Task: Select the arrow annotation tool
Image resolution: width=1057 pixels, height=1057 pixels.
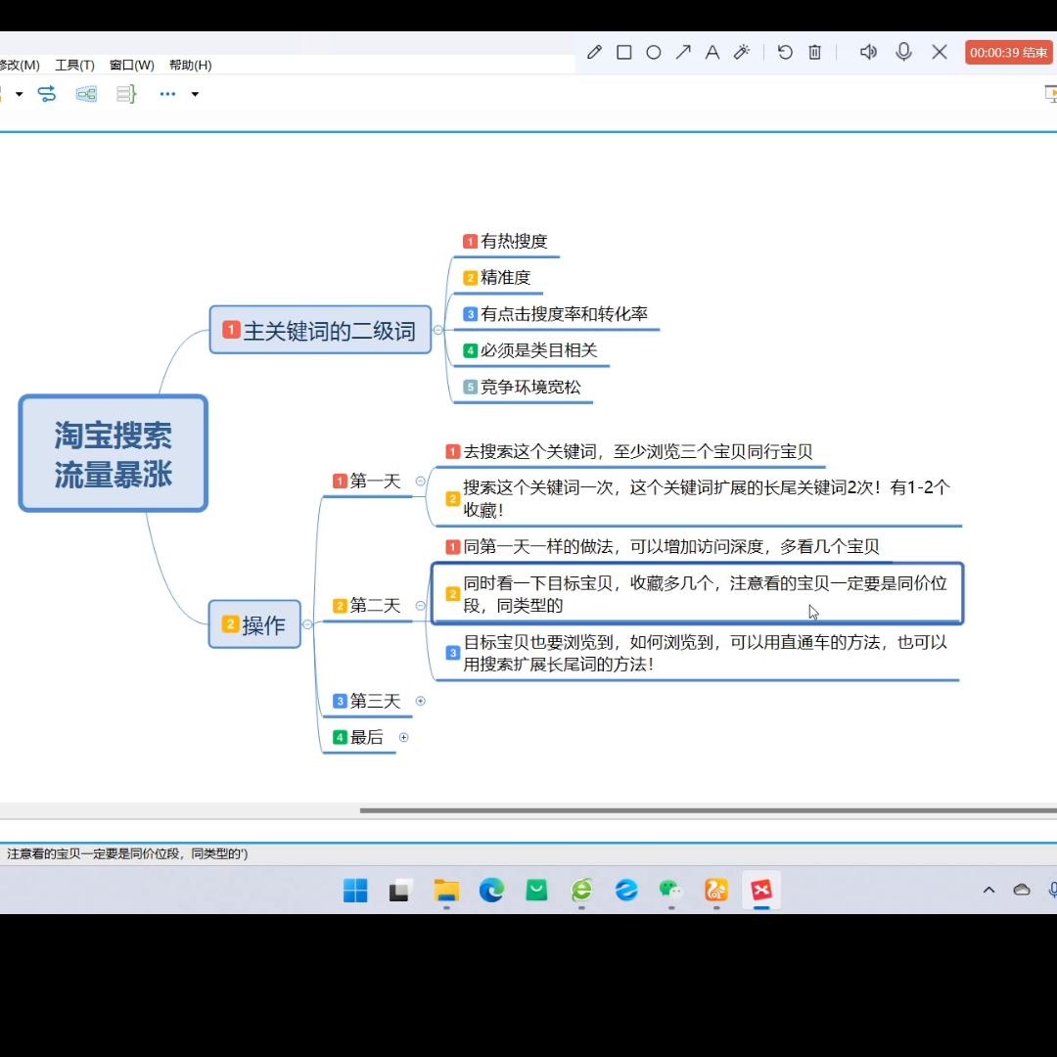Action: click(x=683, y=52)
